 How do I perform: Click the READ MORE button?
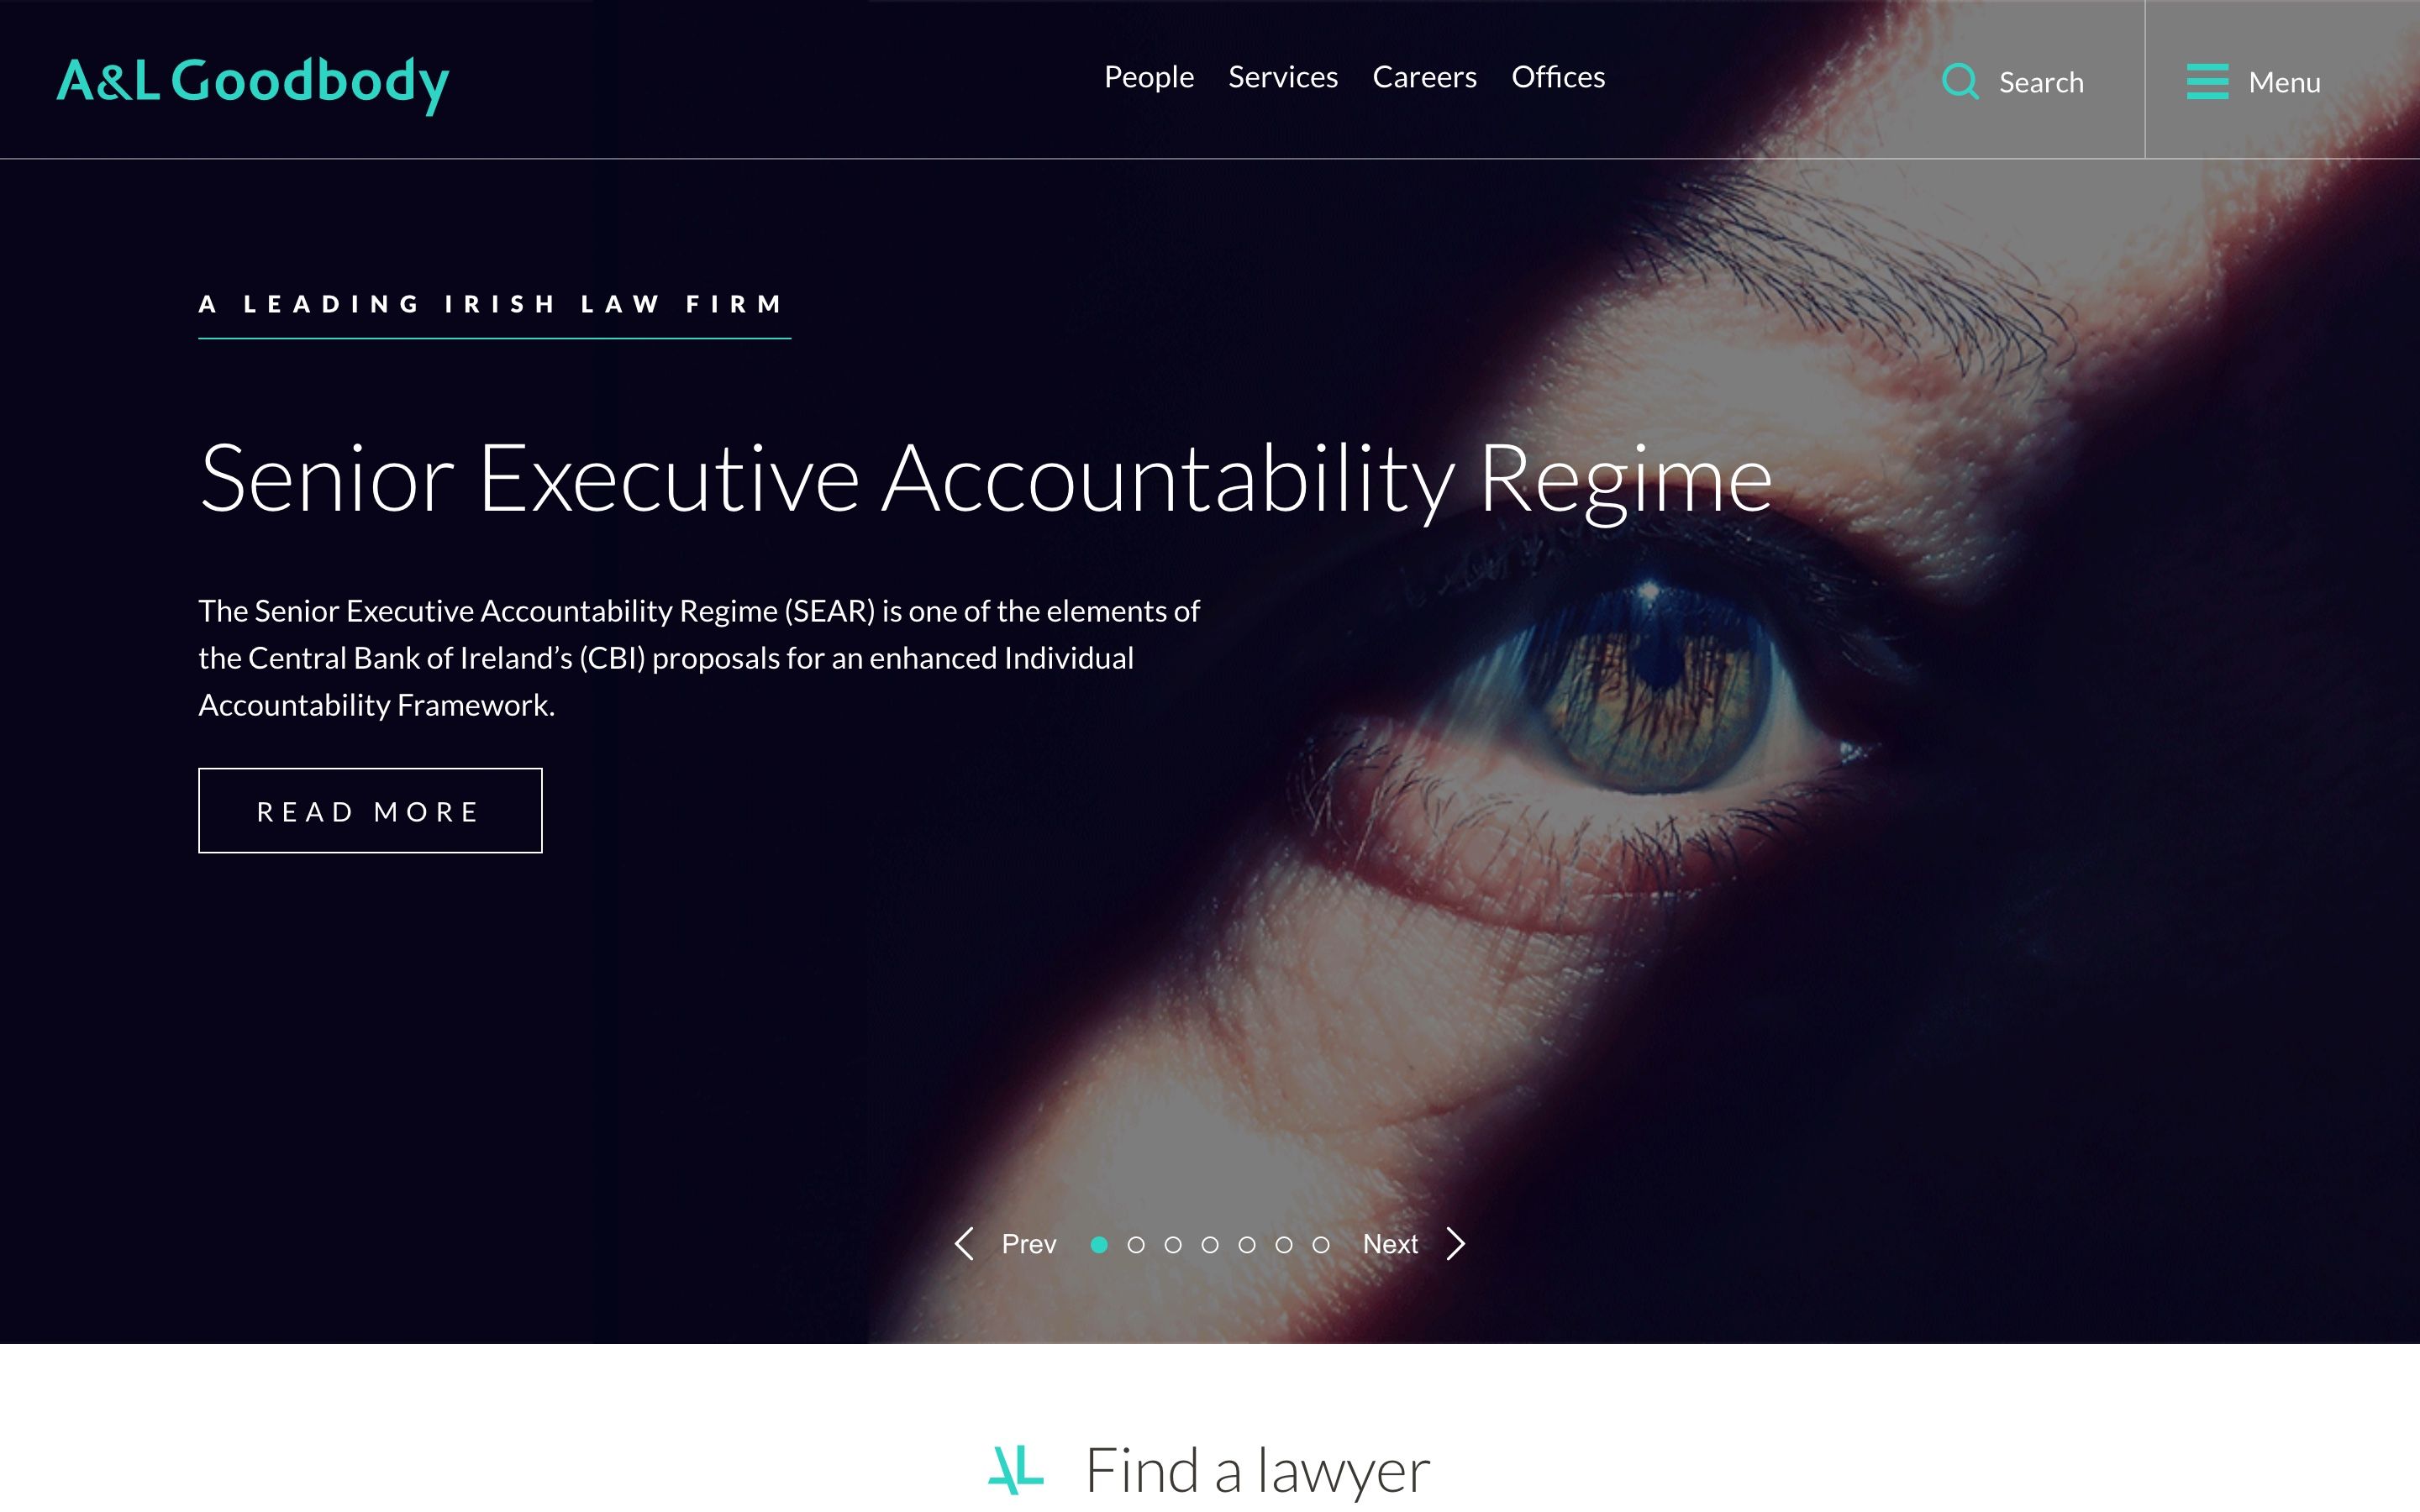[x=370, y=811]
